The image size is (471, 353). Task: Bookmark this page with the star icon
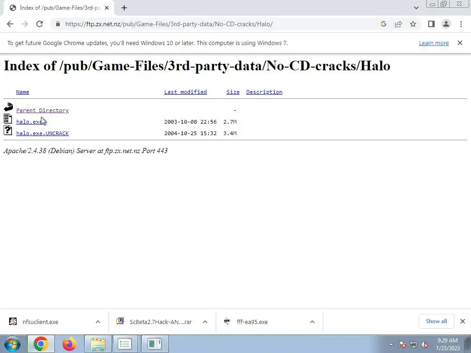tap(413, 24)
